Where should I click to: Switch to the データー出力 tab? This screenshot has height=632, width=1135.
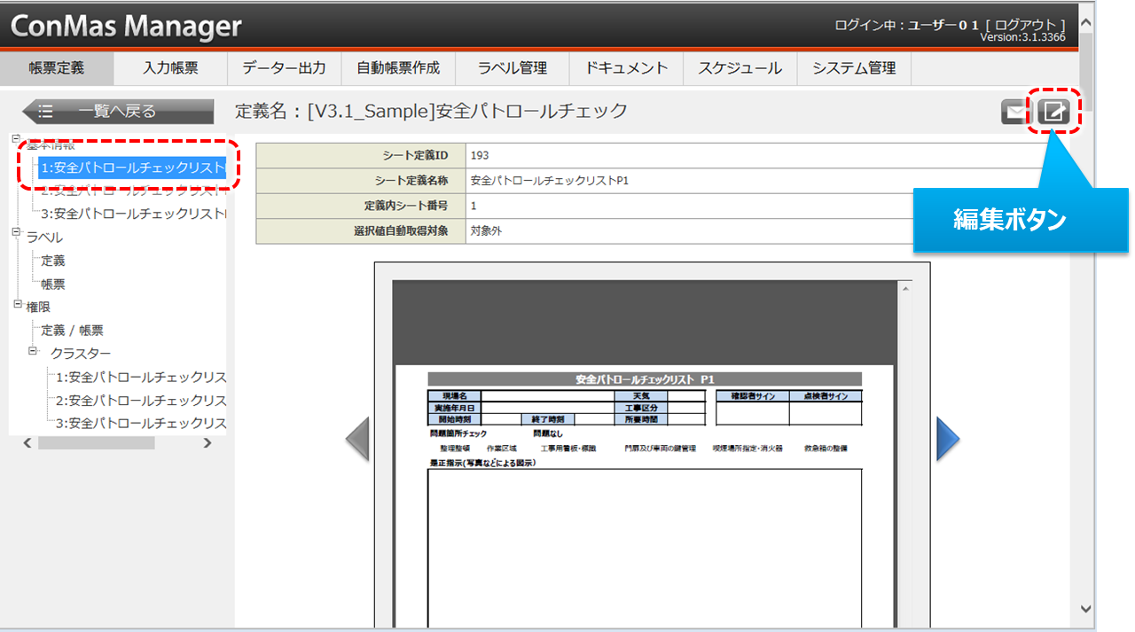click(x=284, y=68)
